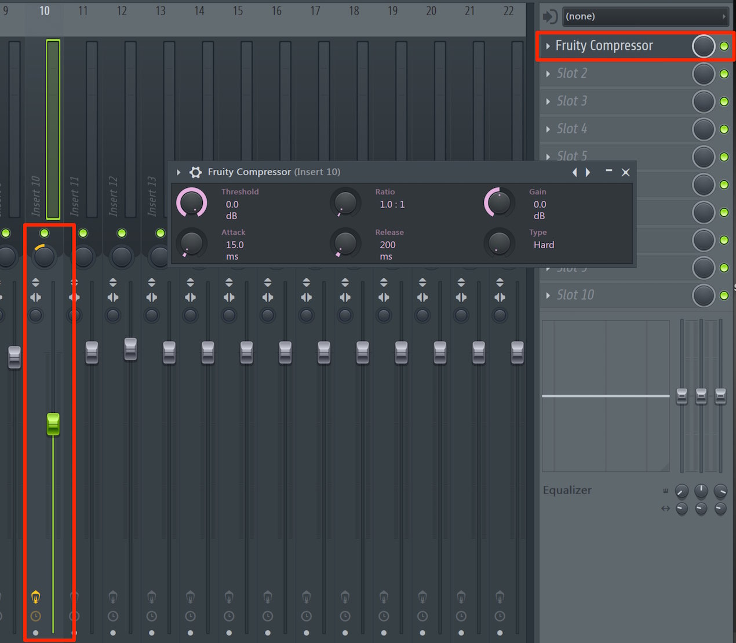736x643 pixels.
Task: Invert polarity on mixer track 14
Action: pos(190,282)
